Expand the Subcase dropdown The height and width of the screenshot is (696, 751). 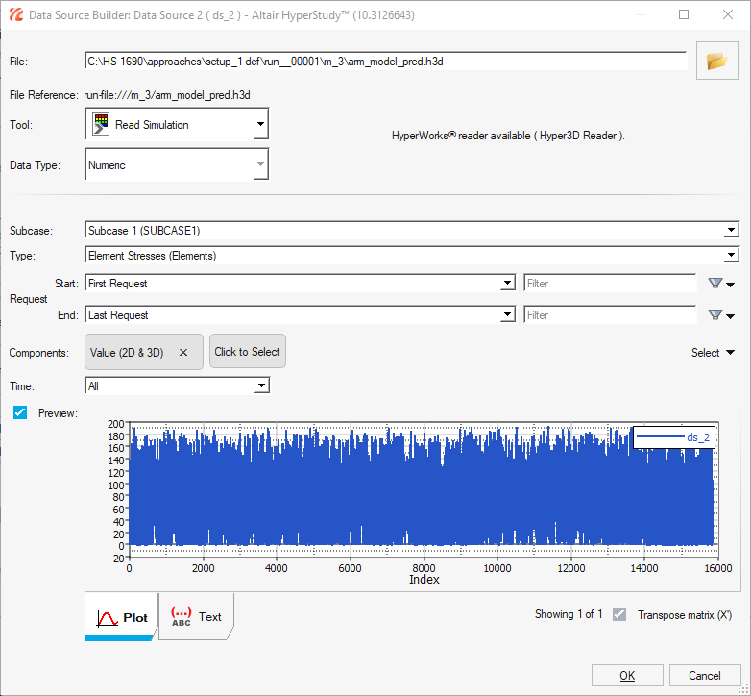[x=732, y=231]
